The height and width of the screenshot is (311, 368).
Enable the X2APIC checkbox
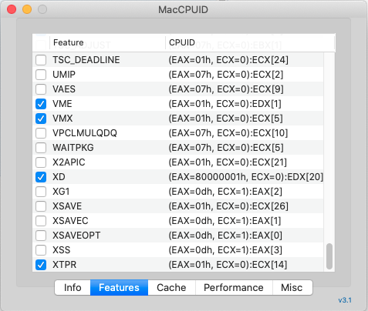[41, 162]
